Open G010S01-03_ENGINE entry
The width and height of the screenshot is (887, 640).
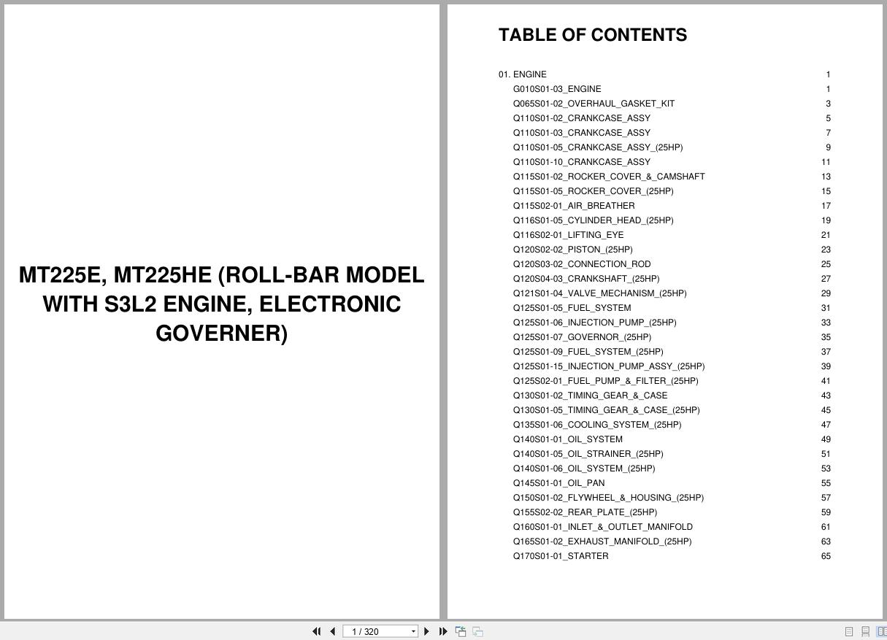click(557, 89)
